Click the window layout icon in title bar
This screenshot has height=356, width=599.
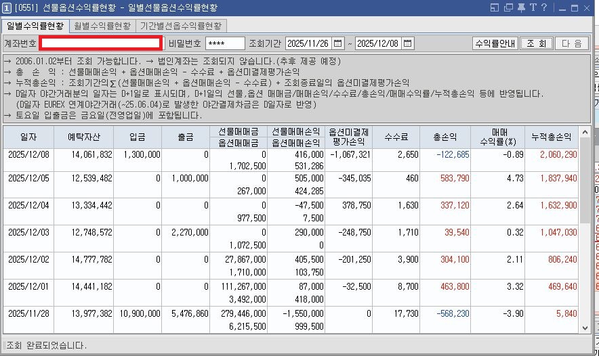pyautogui.click(x=495, y=7)
